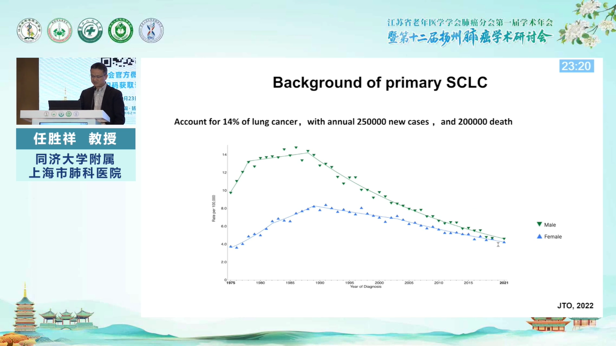
Task: Click the Jiangsu Geriatric Society snake-staff logo
Action: click(29, 31)
